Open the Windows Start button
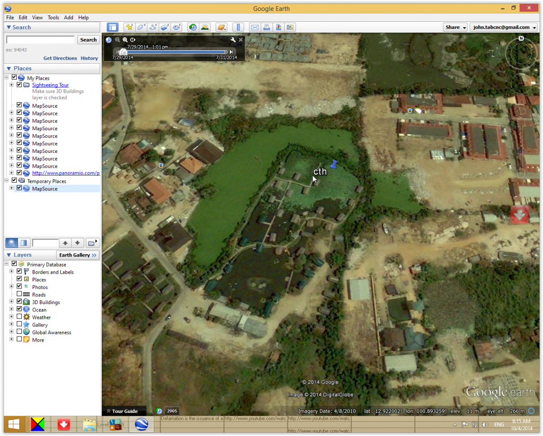This screenshot has height=436, width=543. (14, 425)
